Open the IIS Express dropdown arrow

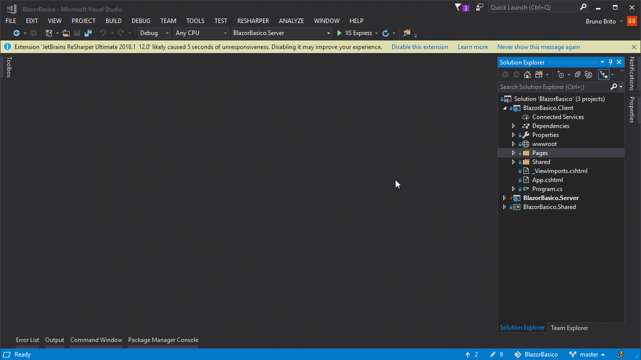377,33
